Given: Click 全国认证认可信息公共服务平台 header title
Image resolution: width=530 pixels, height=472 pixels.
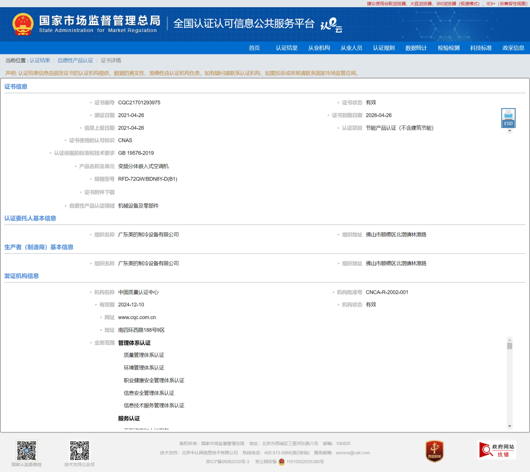Looking at the screenshot, I should point(244,23).
